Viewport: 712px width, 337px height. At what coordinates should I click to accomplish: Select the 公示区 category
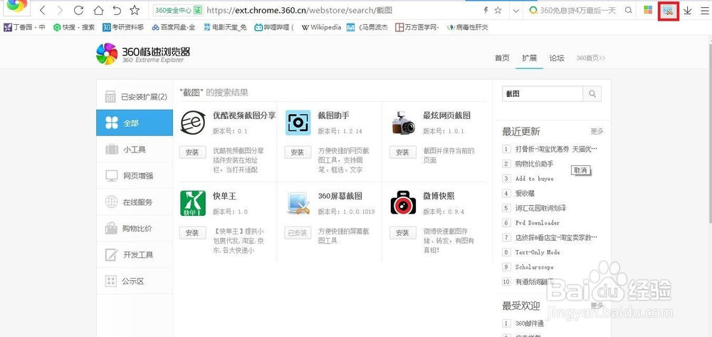coord(135,281)
